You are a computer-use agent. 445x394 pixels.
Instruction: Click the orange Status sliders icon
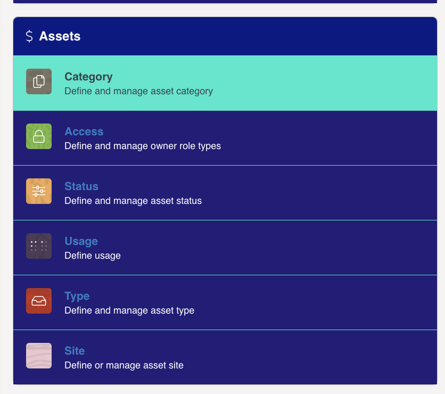39,191
